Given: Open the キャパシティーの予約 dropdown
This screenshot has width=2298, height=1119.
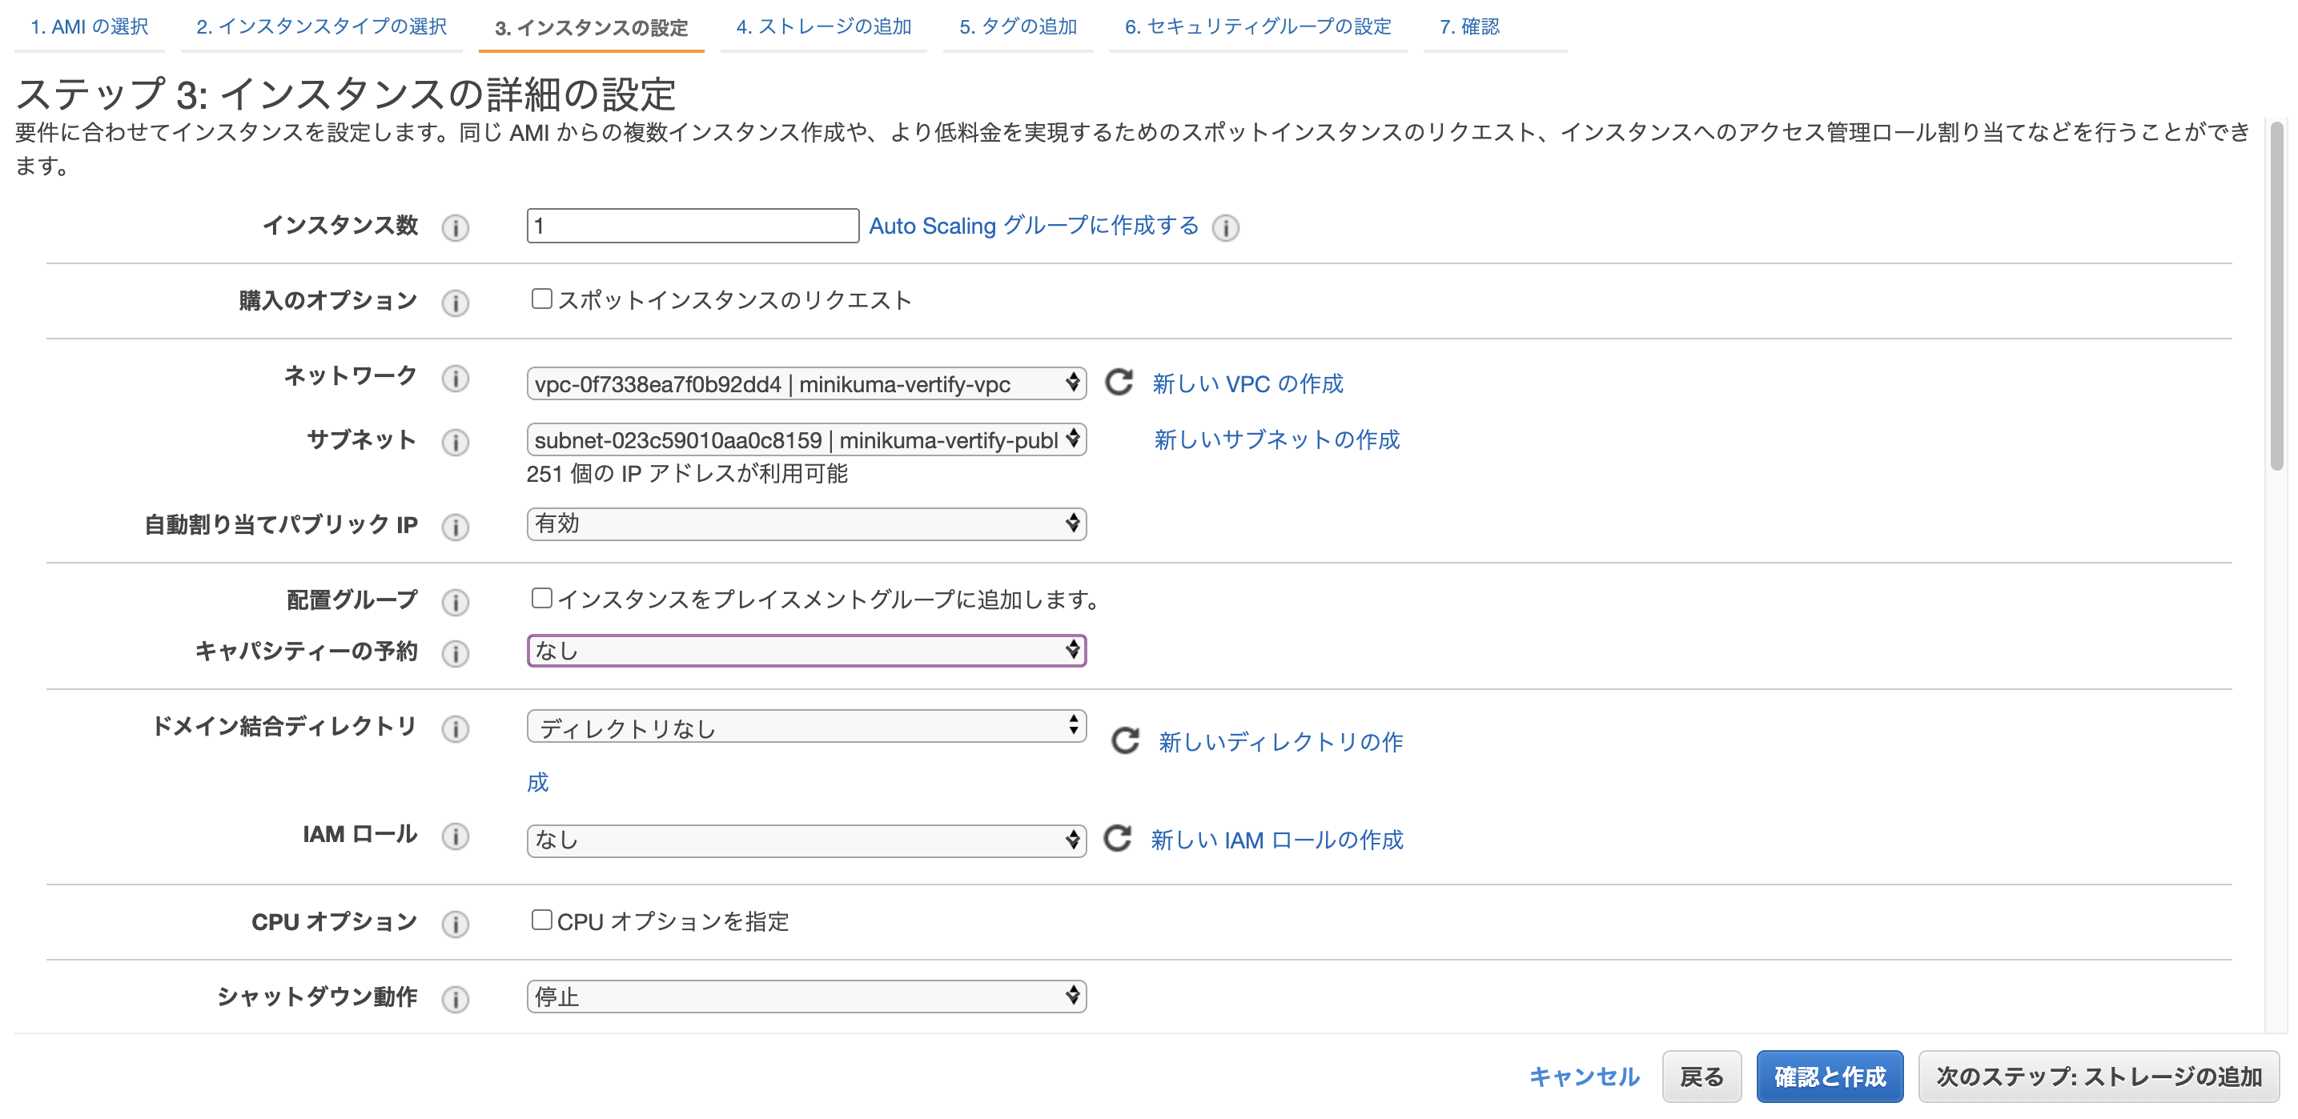Looking at the screenshot, I should point(803,651).
